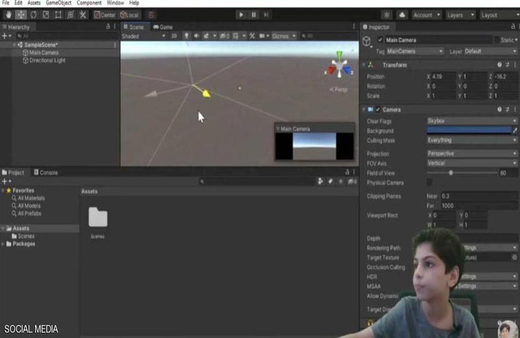Viewport: 520px width, 338px height.
Task: Toggle Physical Camera checkbox
Action: tap(429, 182)
